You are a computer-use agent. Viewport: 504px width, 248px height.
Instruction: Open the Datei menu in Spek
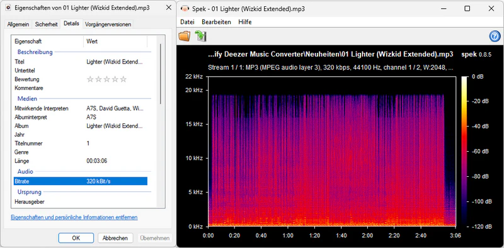187,22
